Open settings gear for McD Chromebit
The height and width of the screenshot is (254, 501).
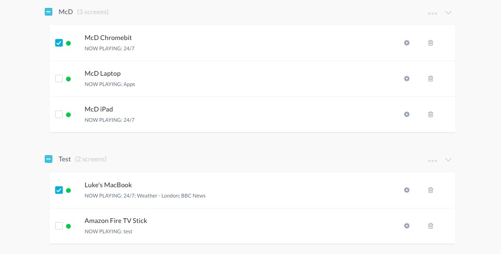tap(407, 43)
